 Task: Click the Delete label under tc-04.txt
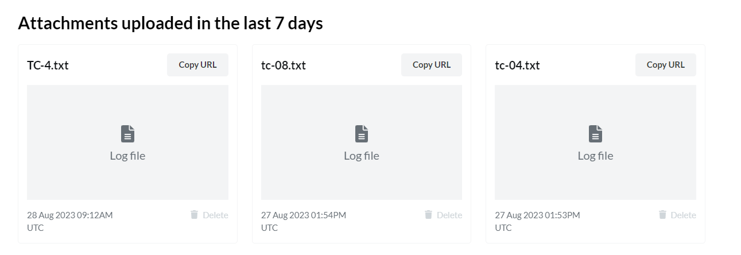tap(684, 215)
